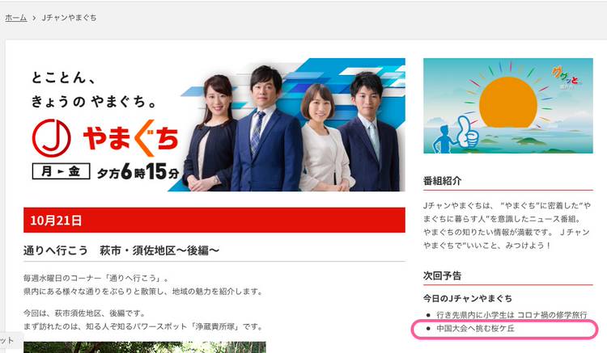Open the ホーム breadcrumb link
The height and width of the screenshot is (353, 607).
16,18
